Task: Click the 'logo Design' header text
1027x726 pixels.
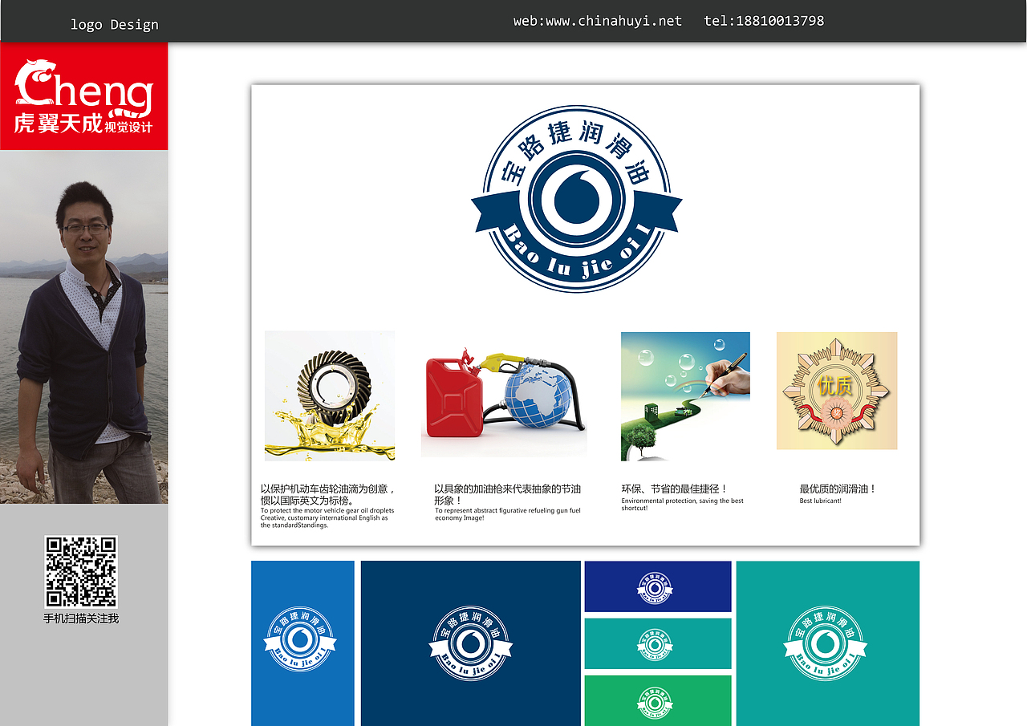Action: coord(115,25)
